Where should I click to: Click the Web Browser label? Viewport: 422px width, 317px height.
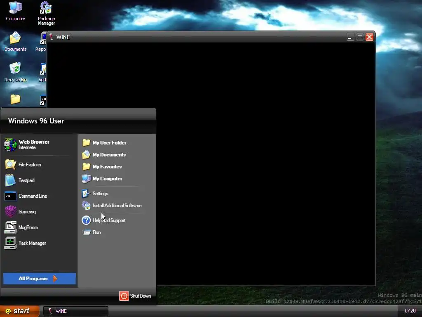point(34,142)
